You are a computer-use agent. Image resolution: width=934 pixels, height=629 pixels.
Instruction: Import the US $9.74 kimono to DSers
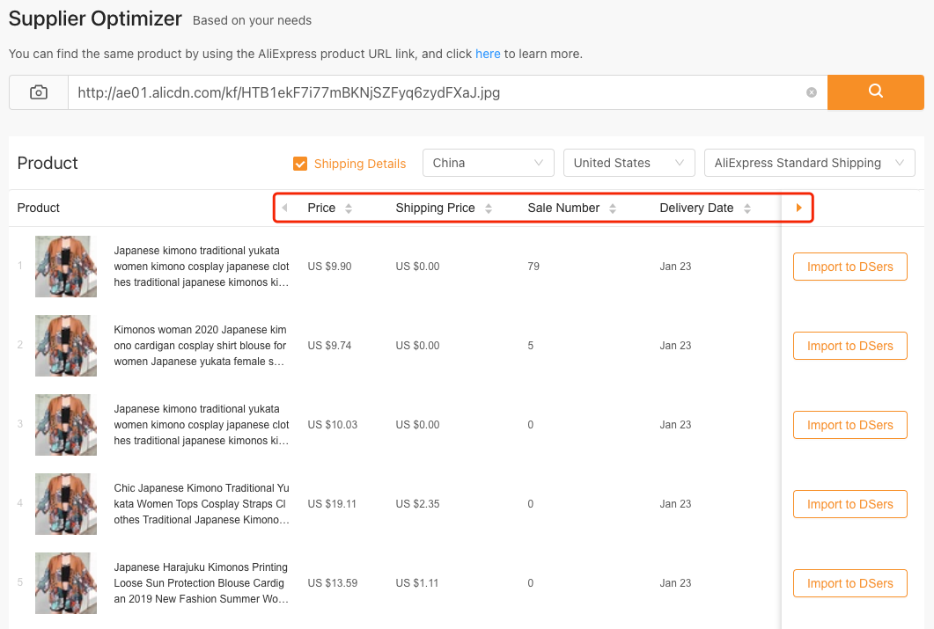coord(850,346)
